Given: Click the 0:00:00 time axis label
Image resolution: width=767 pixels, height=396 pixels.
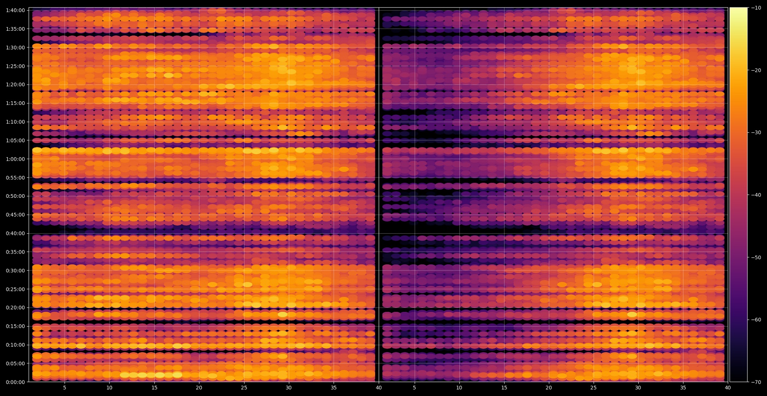Looking at the screenshot, I should 15,382.
